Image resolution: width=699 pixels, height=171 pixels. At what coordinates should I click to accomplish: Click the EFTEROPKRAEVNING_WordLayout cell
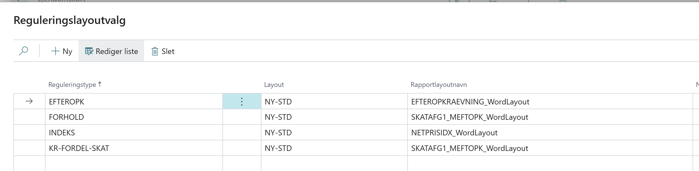tap(550, 101)
